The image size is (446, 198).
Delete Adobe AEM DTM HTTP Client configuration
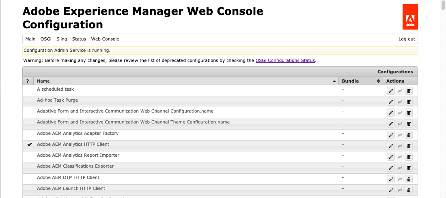coord(409,179)
